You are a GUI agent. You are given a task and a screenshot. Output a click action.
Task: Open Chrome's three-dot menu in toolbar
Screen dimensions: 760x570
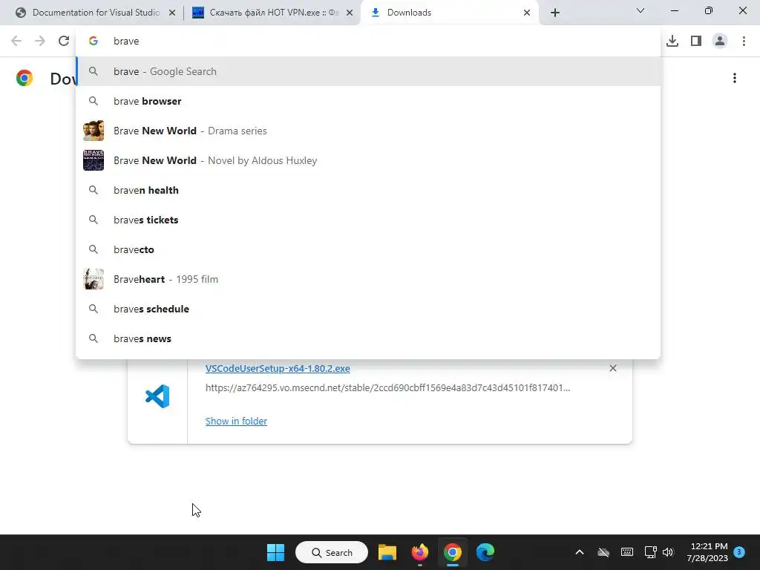pyautogui.click(x=744, y=41)
